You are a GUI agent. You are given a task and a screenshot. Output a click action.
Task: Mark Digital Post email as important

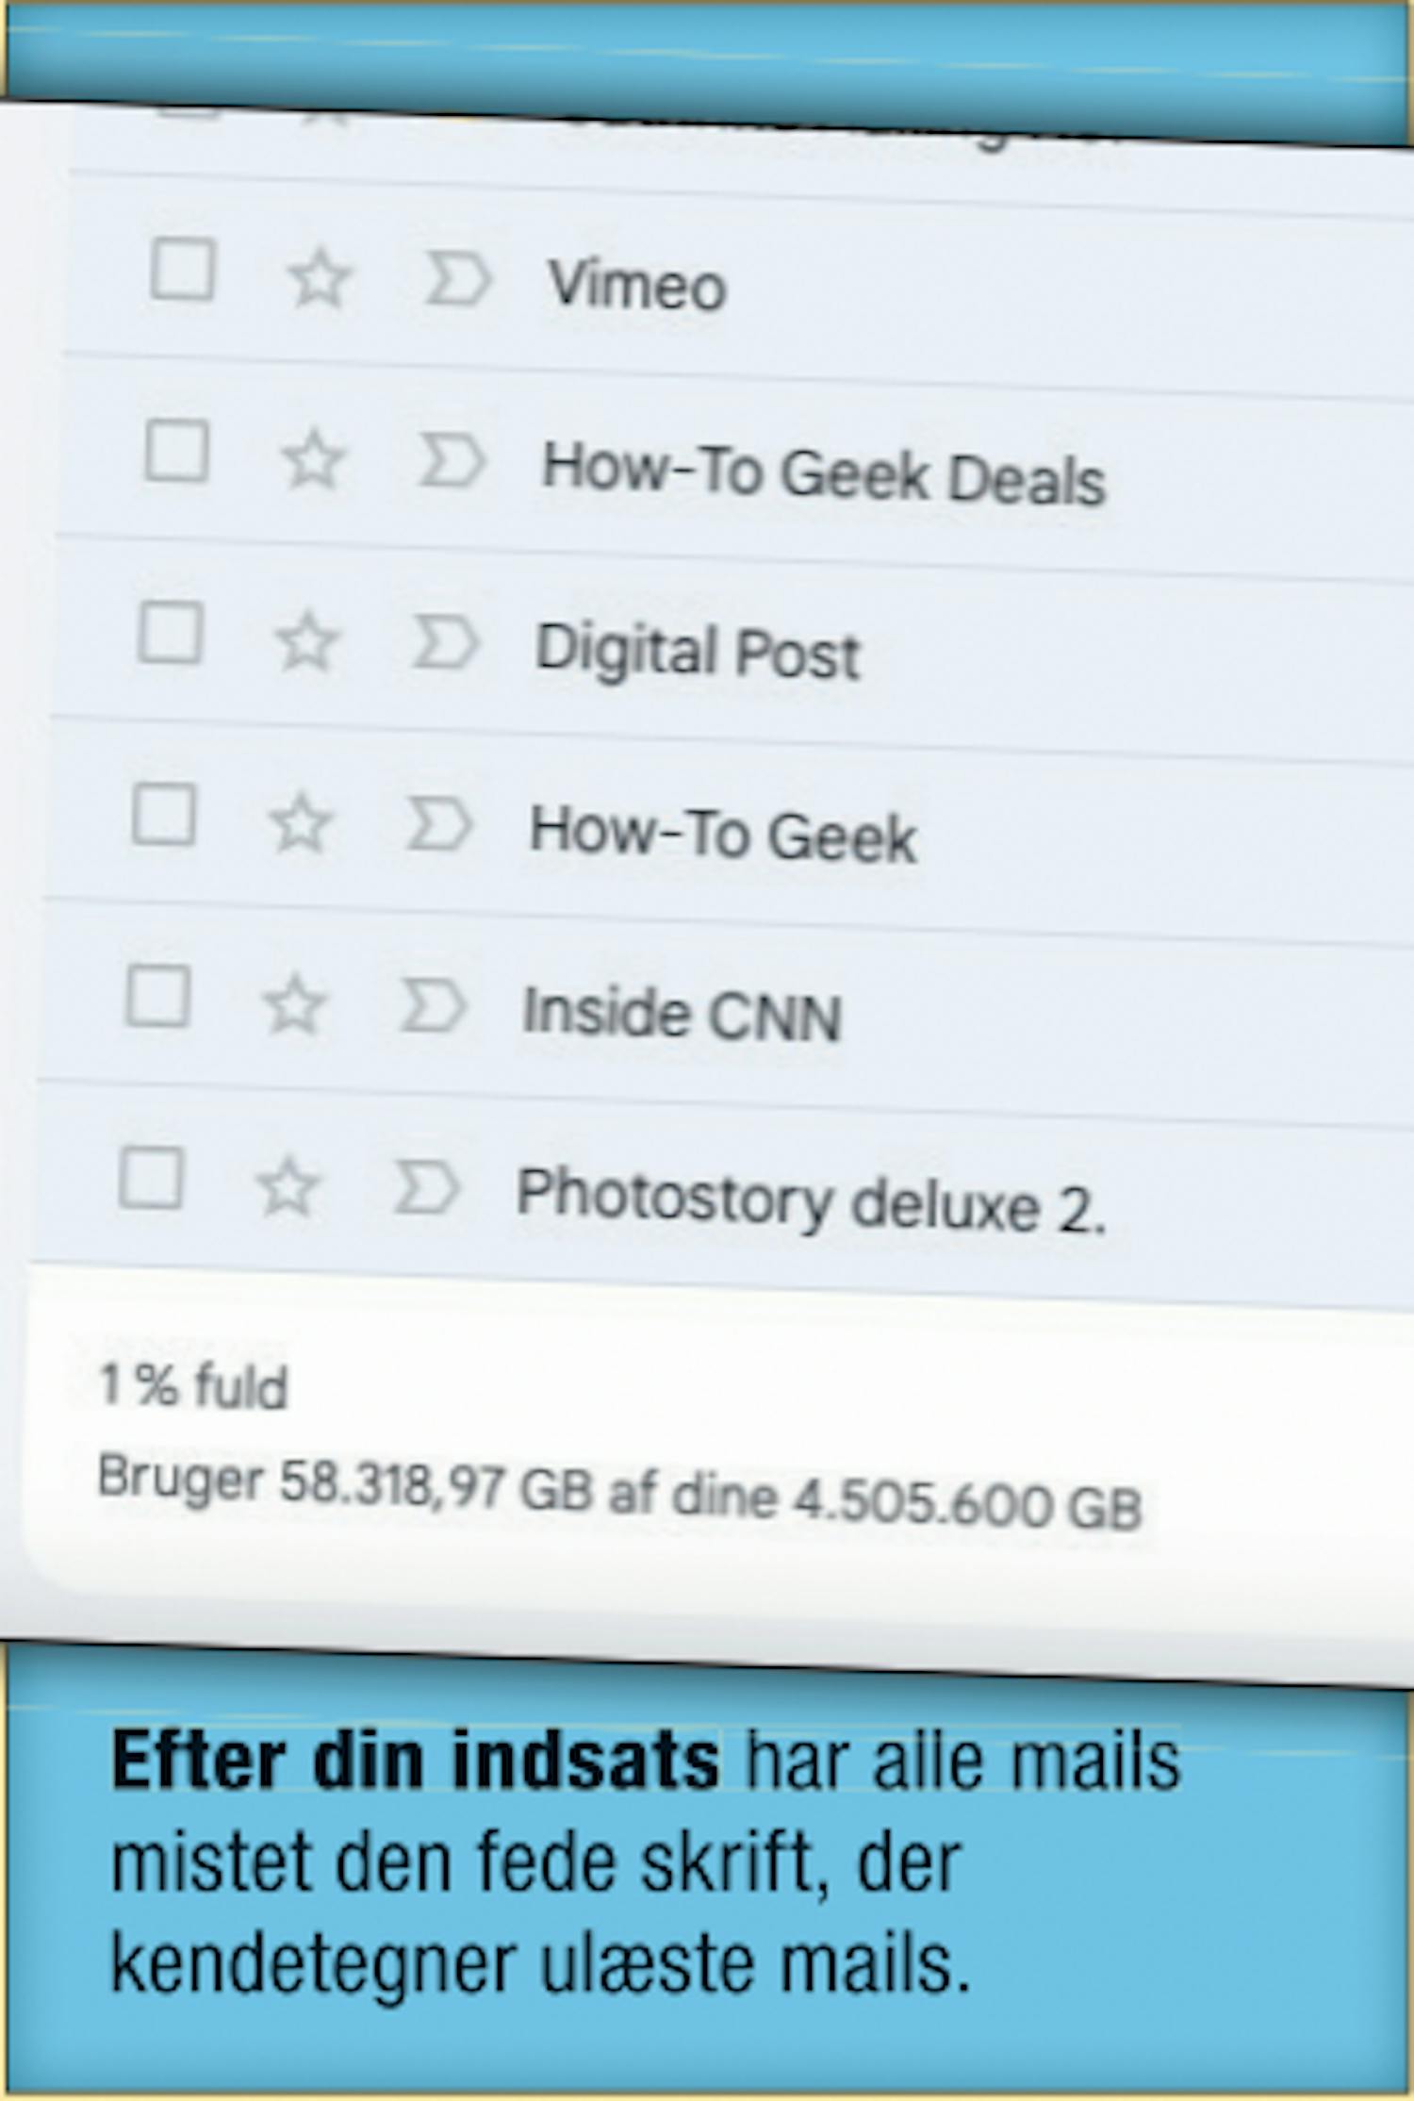coord(446,643)
